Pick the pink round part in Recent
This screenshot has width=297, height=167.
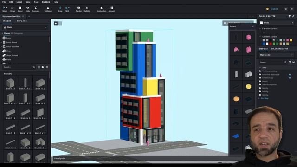point(249,37)
